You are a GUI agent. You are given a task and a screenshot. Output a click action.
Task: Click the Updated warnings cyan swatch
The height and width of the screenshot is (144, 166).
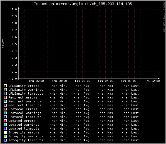click(5, 125)
